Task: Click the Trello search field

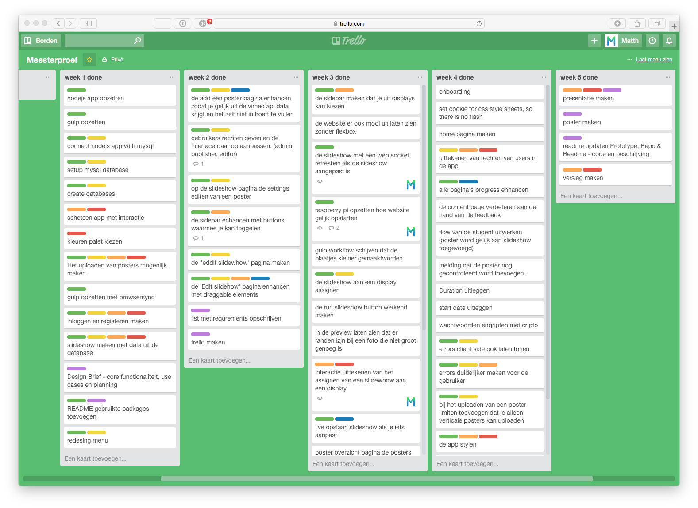Action: [104, 41]
